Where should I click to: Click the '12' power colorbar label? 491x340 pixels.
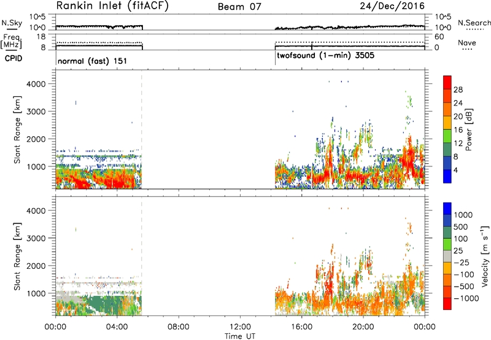click(458, 144)
